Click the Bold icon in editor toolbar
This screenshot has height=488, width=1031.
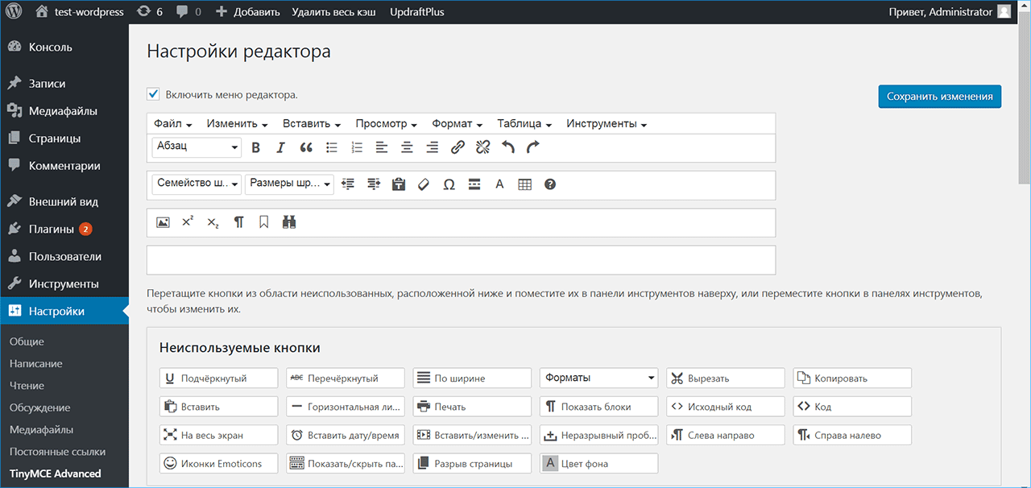[256, 147]
